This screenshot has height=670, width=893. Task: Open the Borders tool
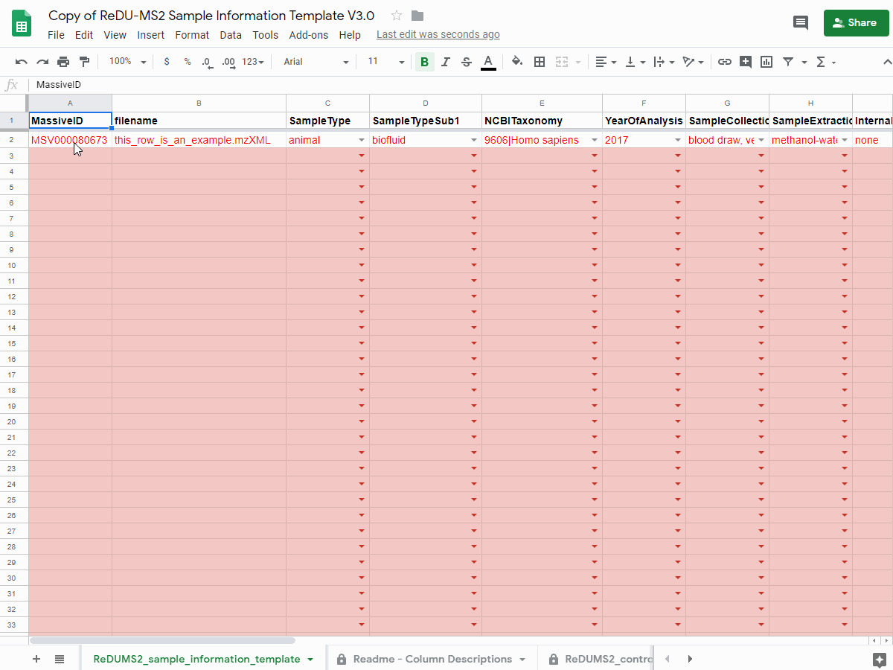(540, 62)
